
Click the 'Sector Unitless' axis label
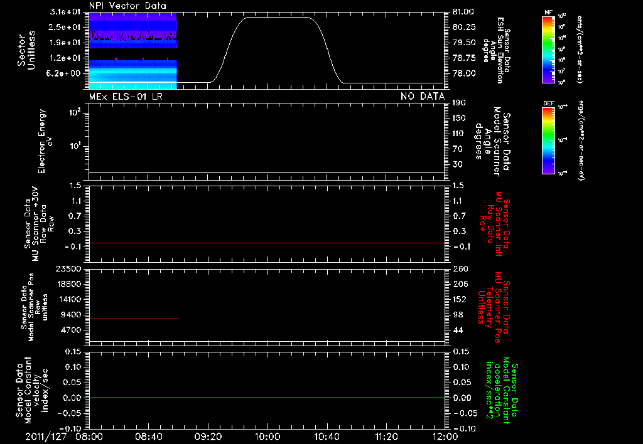point(26,50)
